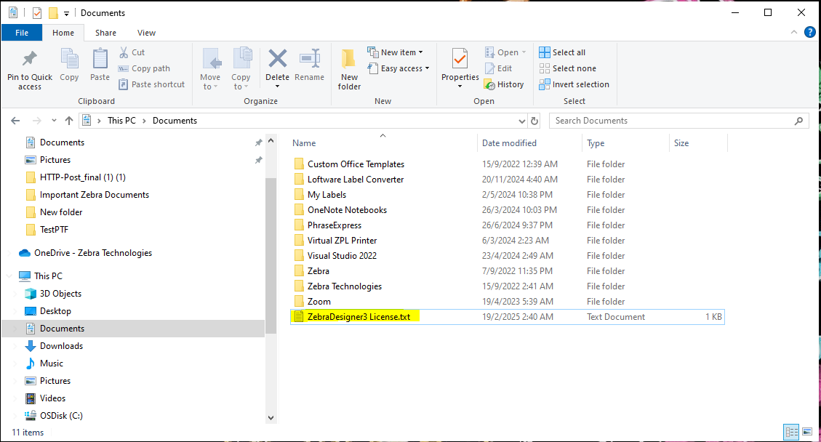This screenshot has width=821, height=442.
Task: Open pinned Pictures in Quick access
Action: [x=55, y=160]
